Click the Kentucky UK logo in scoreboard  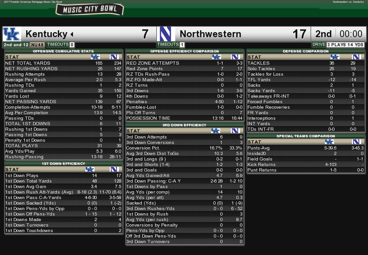(12, 34)
